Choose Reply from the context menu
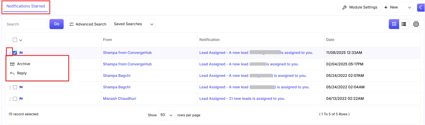425x125 pixels. (22, 73)
